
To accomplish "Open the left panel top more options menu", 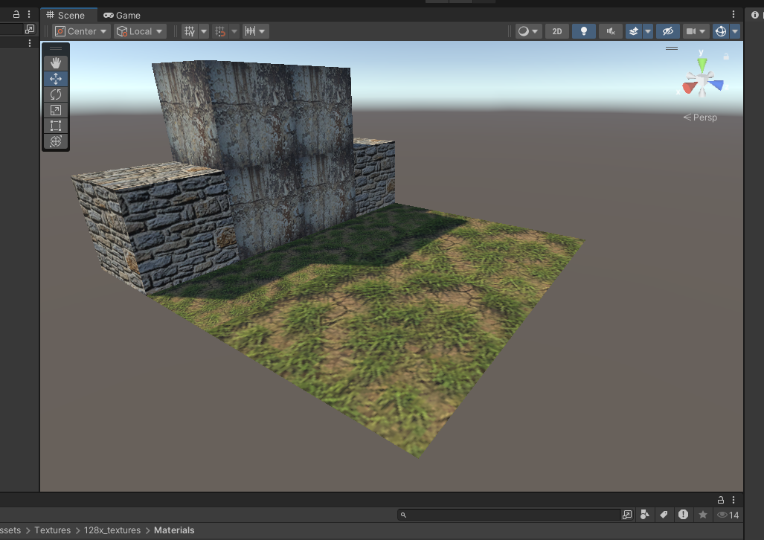I will click(29, 15).
